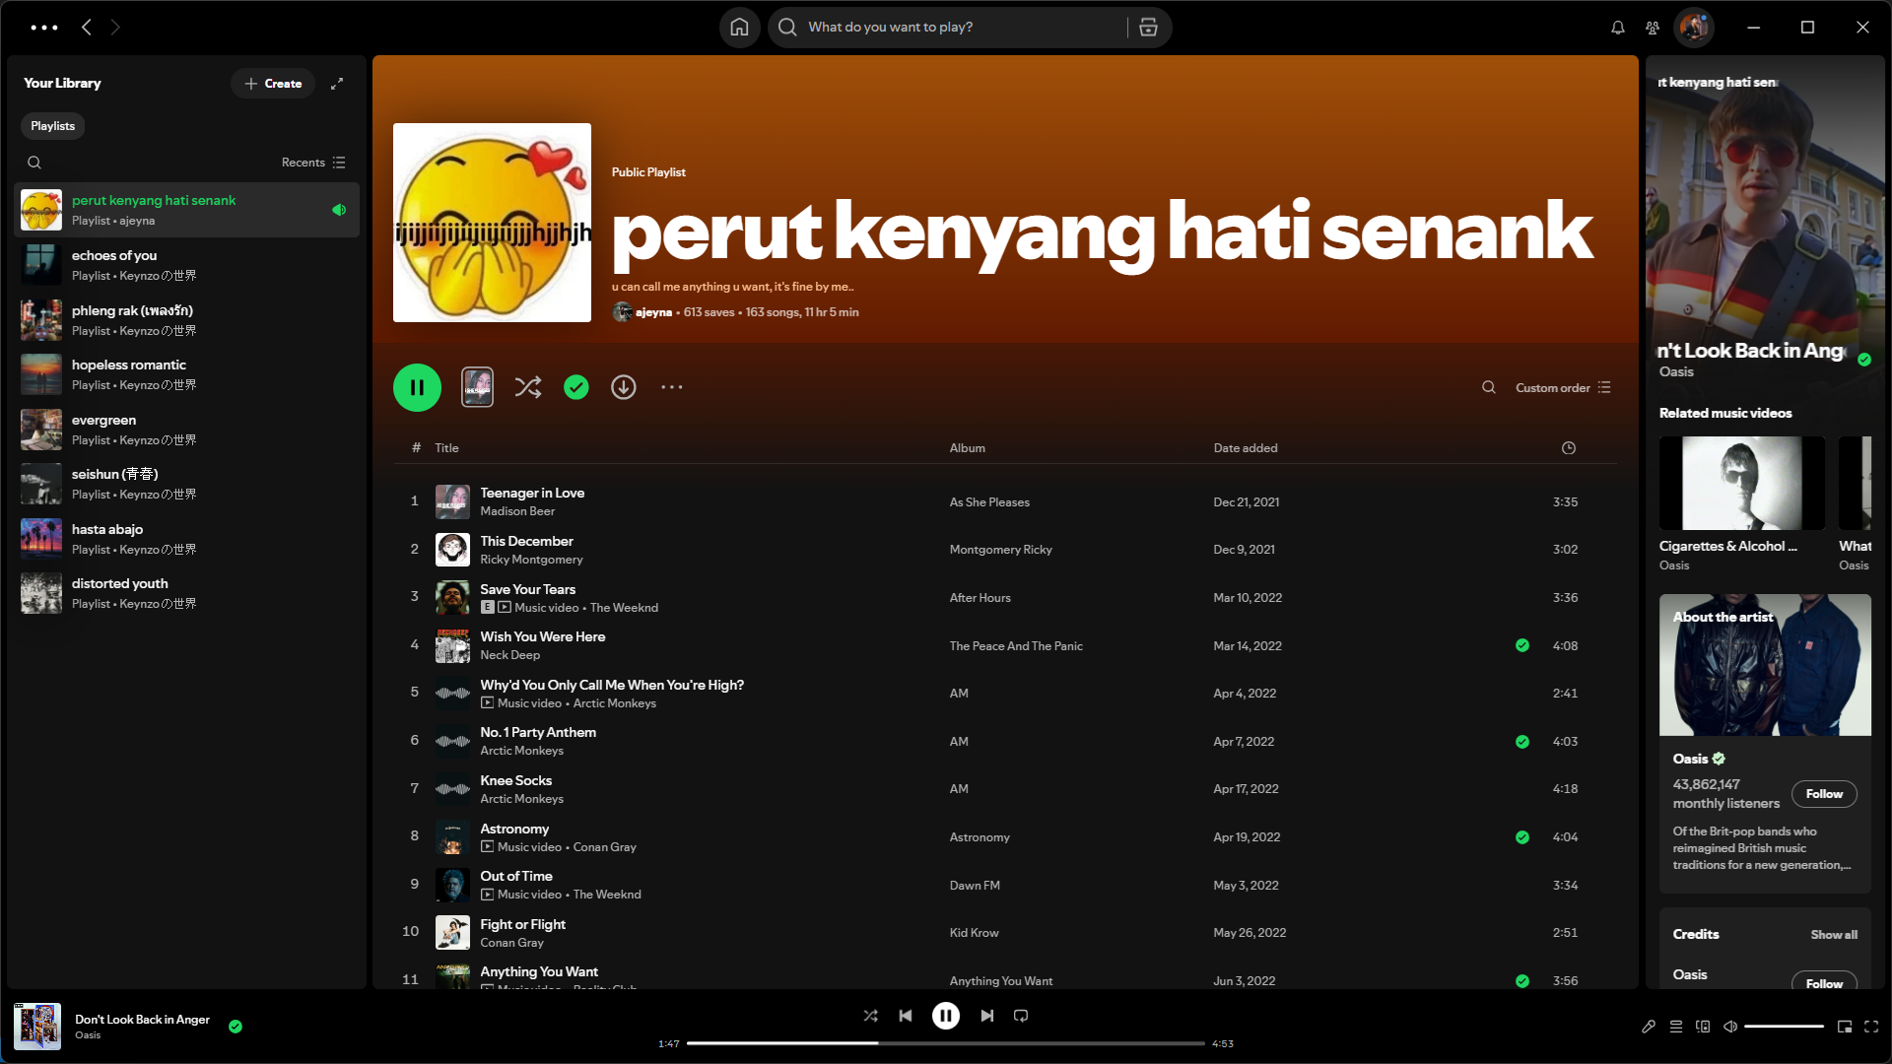The height and width of the screenshot is (1064, 1892).
Task: Toggle saved check on now-playing panel track
Action: [x=1863, y=360]
